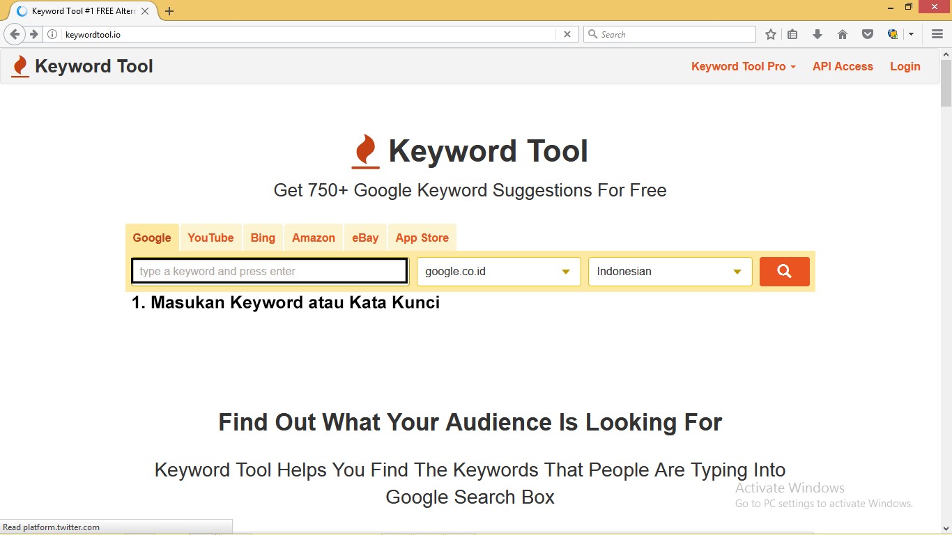Switch to the Amazon tab
This screenshot has width=952, height=535.
[314, 238]
